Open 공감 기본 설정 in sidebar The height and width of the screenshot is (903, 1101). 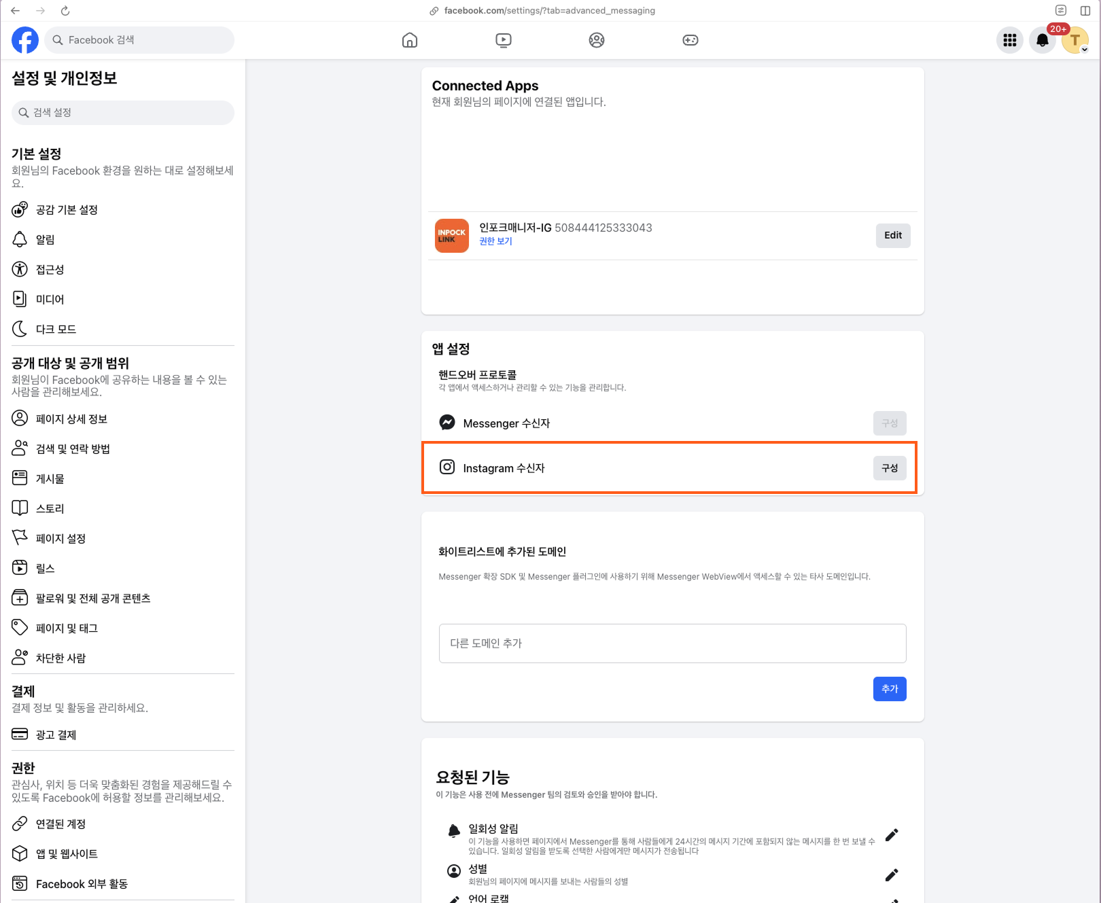tap(123, 210)
